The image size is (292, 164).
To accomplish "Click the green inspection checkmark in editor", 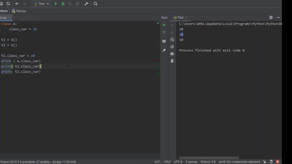I will click(158, 23).
